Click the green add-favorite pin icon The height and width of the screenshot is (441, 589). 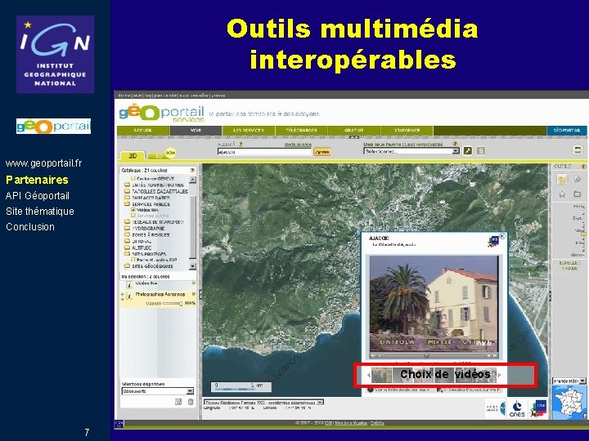pos(468,151)
